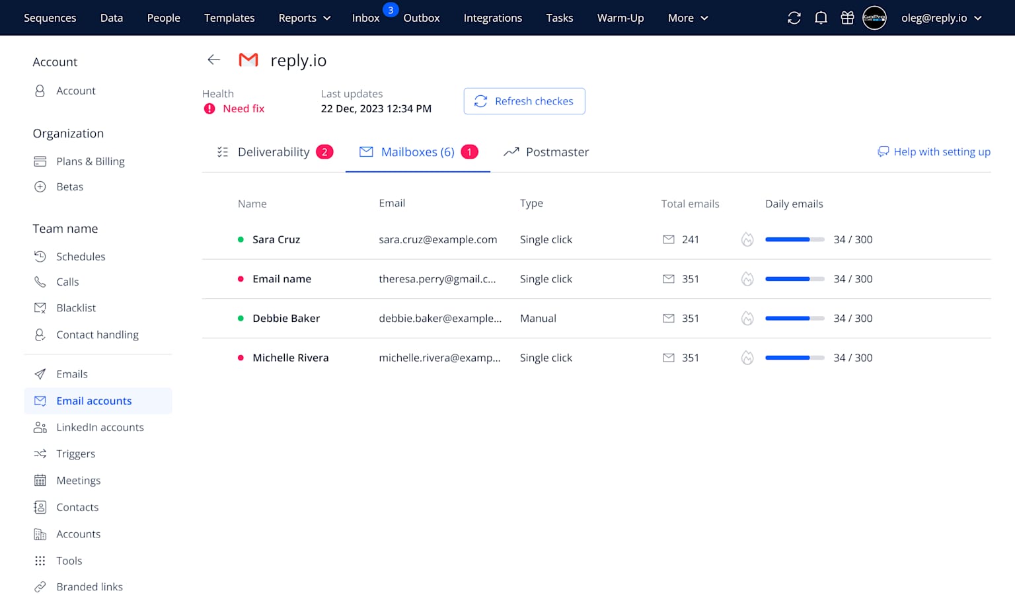Open Warm-Up in top navigation

(620, 18)
